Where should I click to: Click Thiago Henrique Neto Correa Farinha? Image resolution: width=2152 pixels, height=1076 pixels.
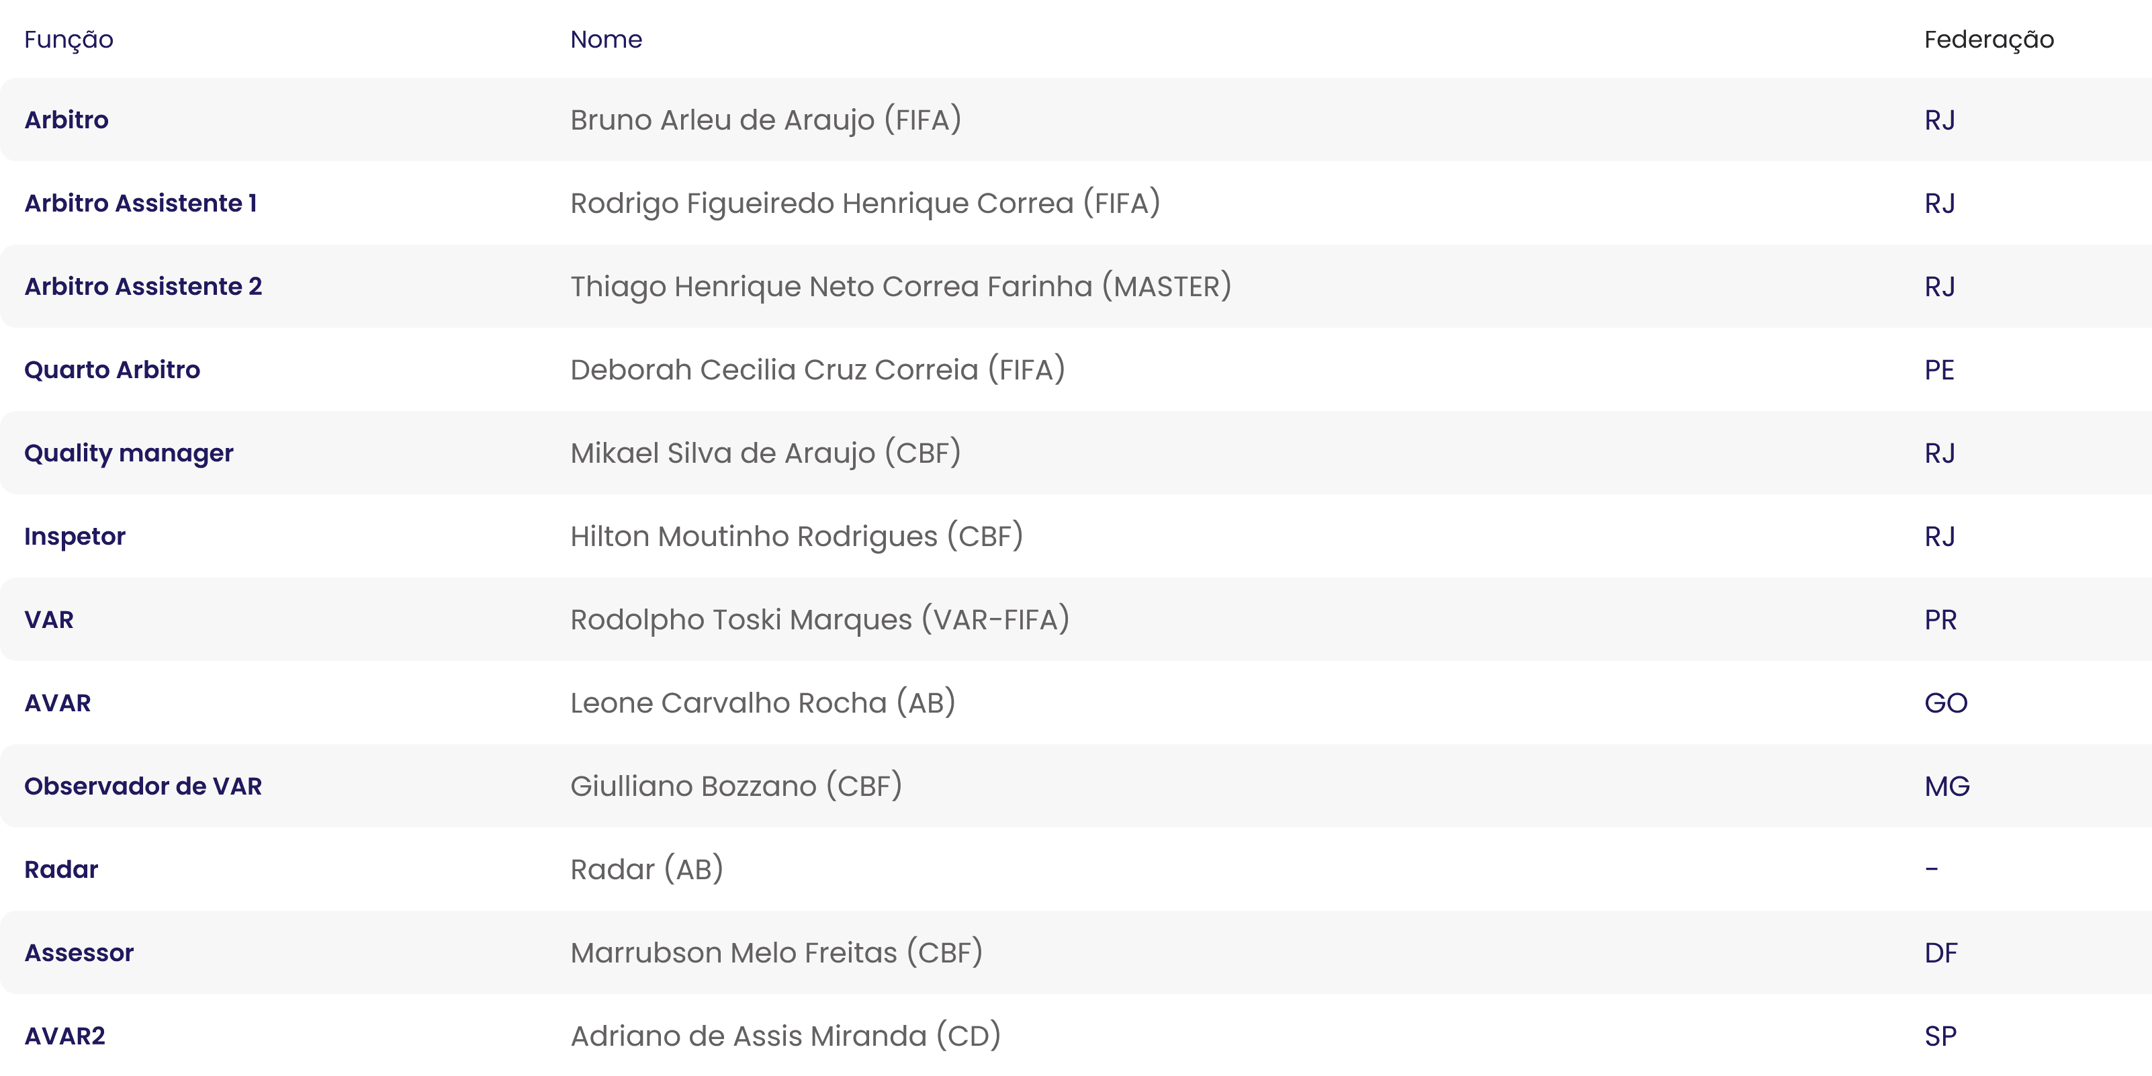pos(901,287)
